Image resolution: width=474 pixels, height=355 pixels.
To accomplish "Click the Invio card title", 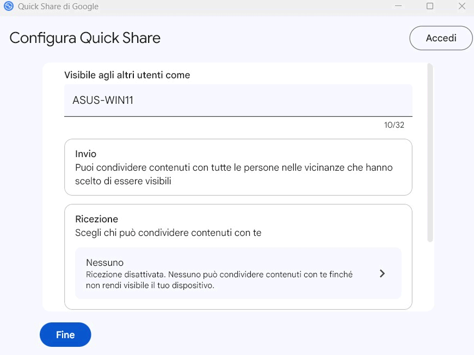I will tap(85, 154).
